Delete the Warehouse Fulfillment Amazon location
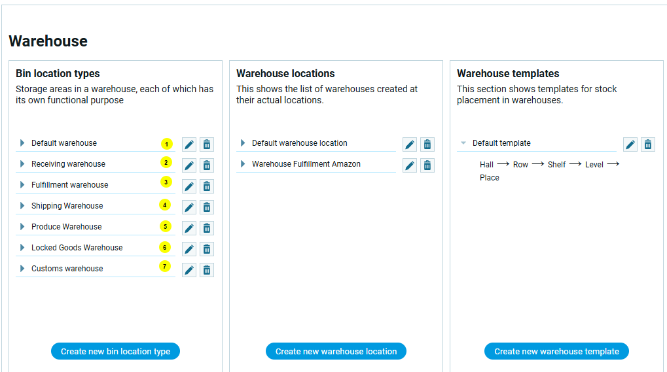The image size is (667, 372). click(x=427, y=165)
